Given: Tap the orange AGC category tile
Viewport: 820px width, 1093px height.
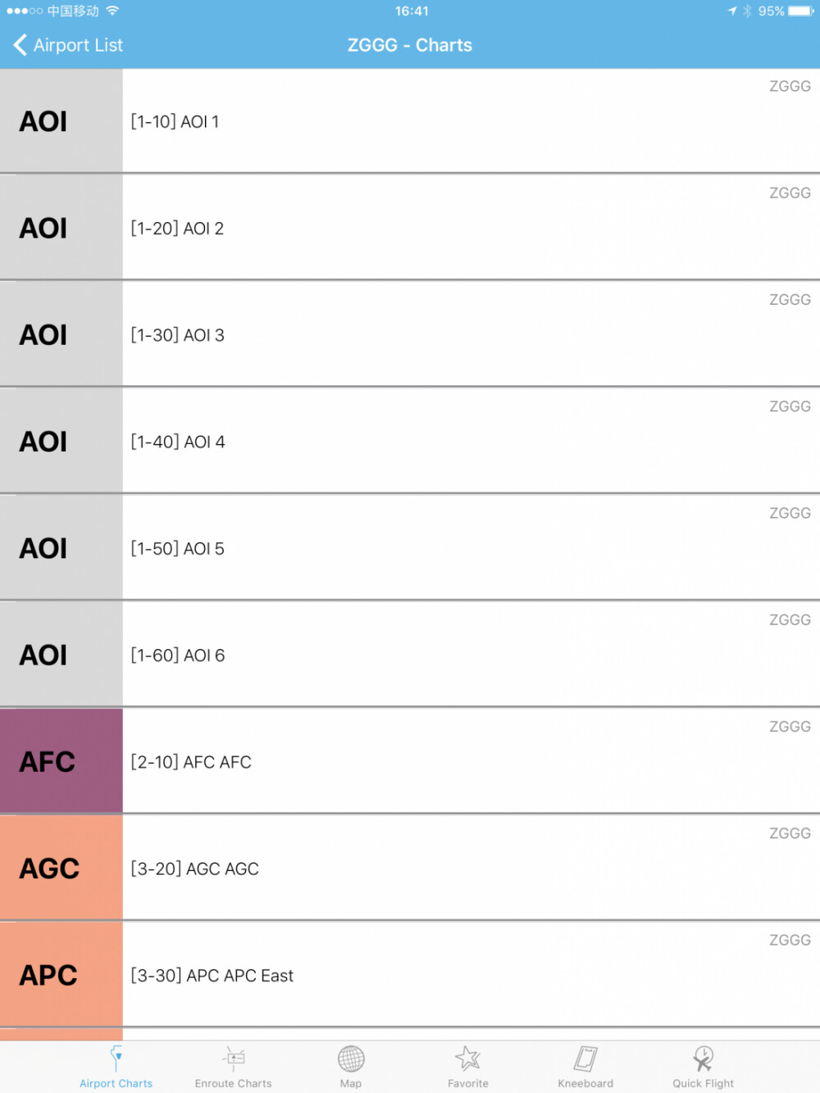Looking at the screenshot, I should point(61,869).
